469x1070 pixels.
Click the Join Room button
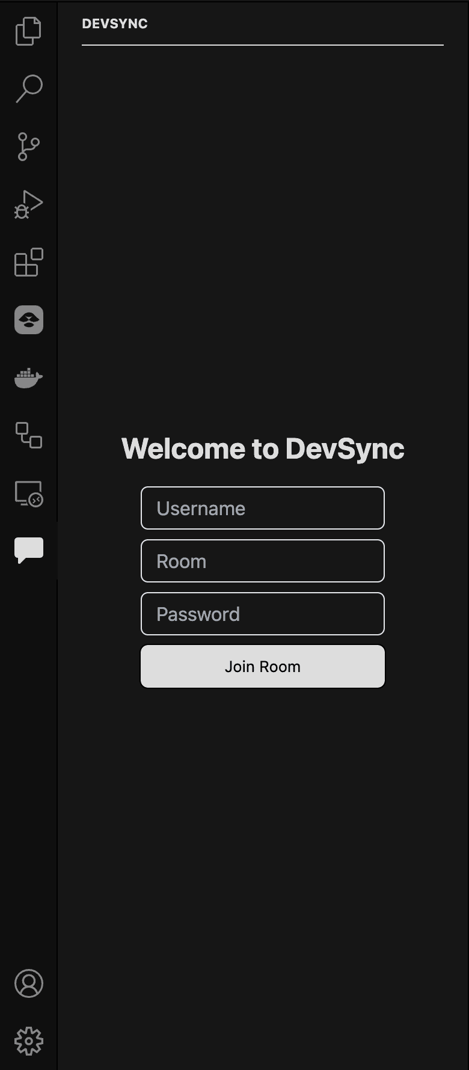tap(263, 666)
